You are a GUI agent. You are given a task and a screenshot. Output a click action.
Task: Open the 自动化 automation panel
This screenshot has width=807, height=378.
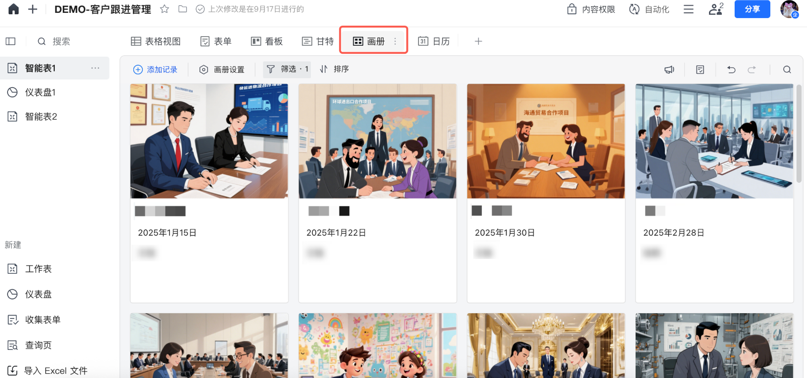[649, 9]
